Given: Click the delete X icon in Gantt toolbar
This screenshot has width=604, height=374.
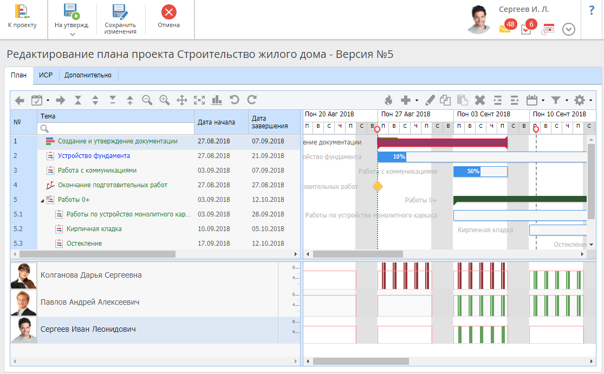Looking at the screenshot, I should coord(479,100).
